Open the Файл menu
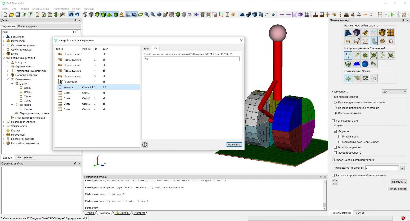The width and height of the screenshot is (410, 221). [x=5, y=9]
